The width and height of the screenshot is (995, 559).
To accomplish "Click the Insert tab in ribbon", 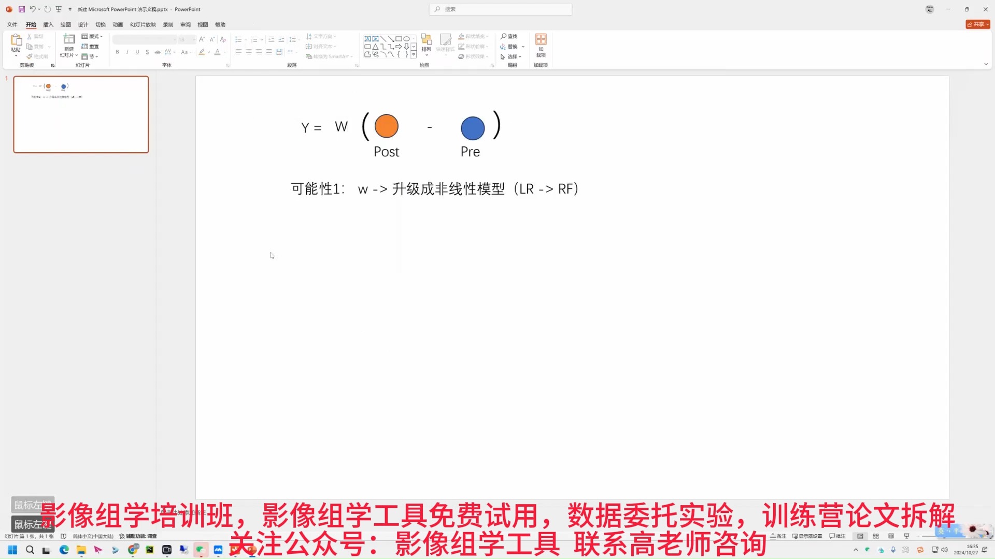I will (48, 24).
